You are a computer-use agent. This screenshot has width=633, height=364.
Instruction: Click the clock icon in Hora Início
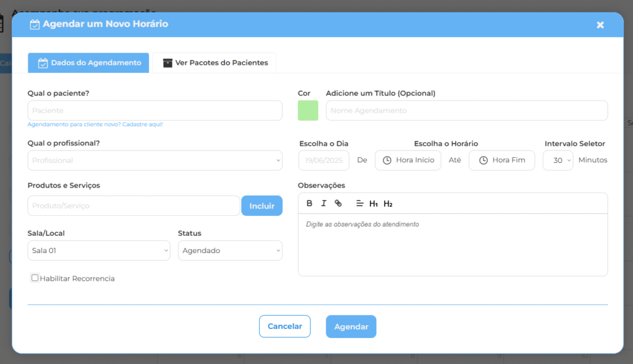(x=387, y=160)
